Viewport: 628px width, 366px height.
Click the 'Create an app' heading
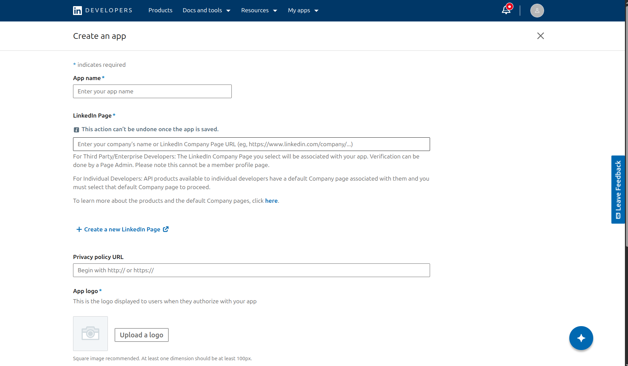(x=99, y=36)
